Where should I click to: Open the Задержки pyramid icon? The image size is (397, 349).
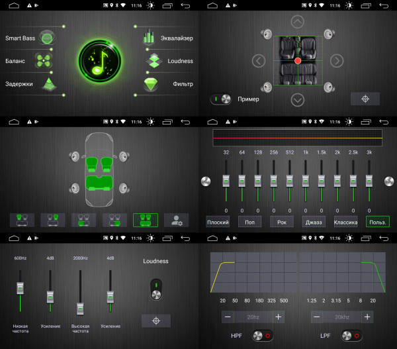[50, 84]
